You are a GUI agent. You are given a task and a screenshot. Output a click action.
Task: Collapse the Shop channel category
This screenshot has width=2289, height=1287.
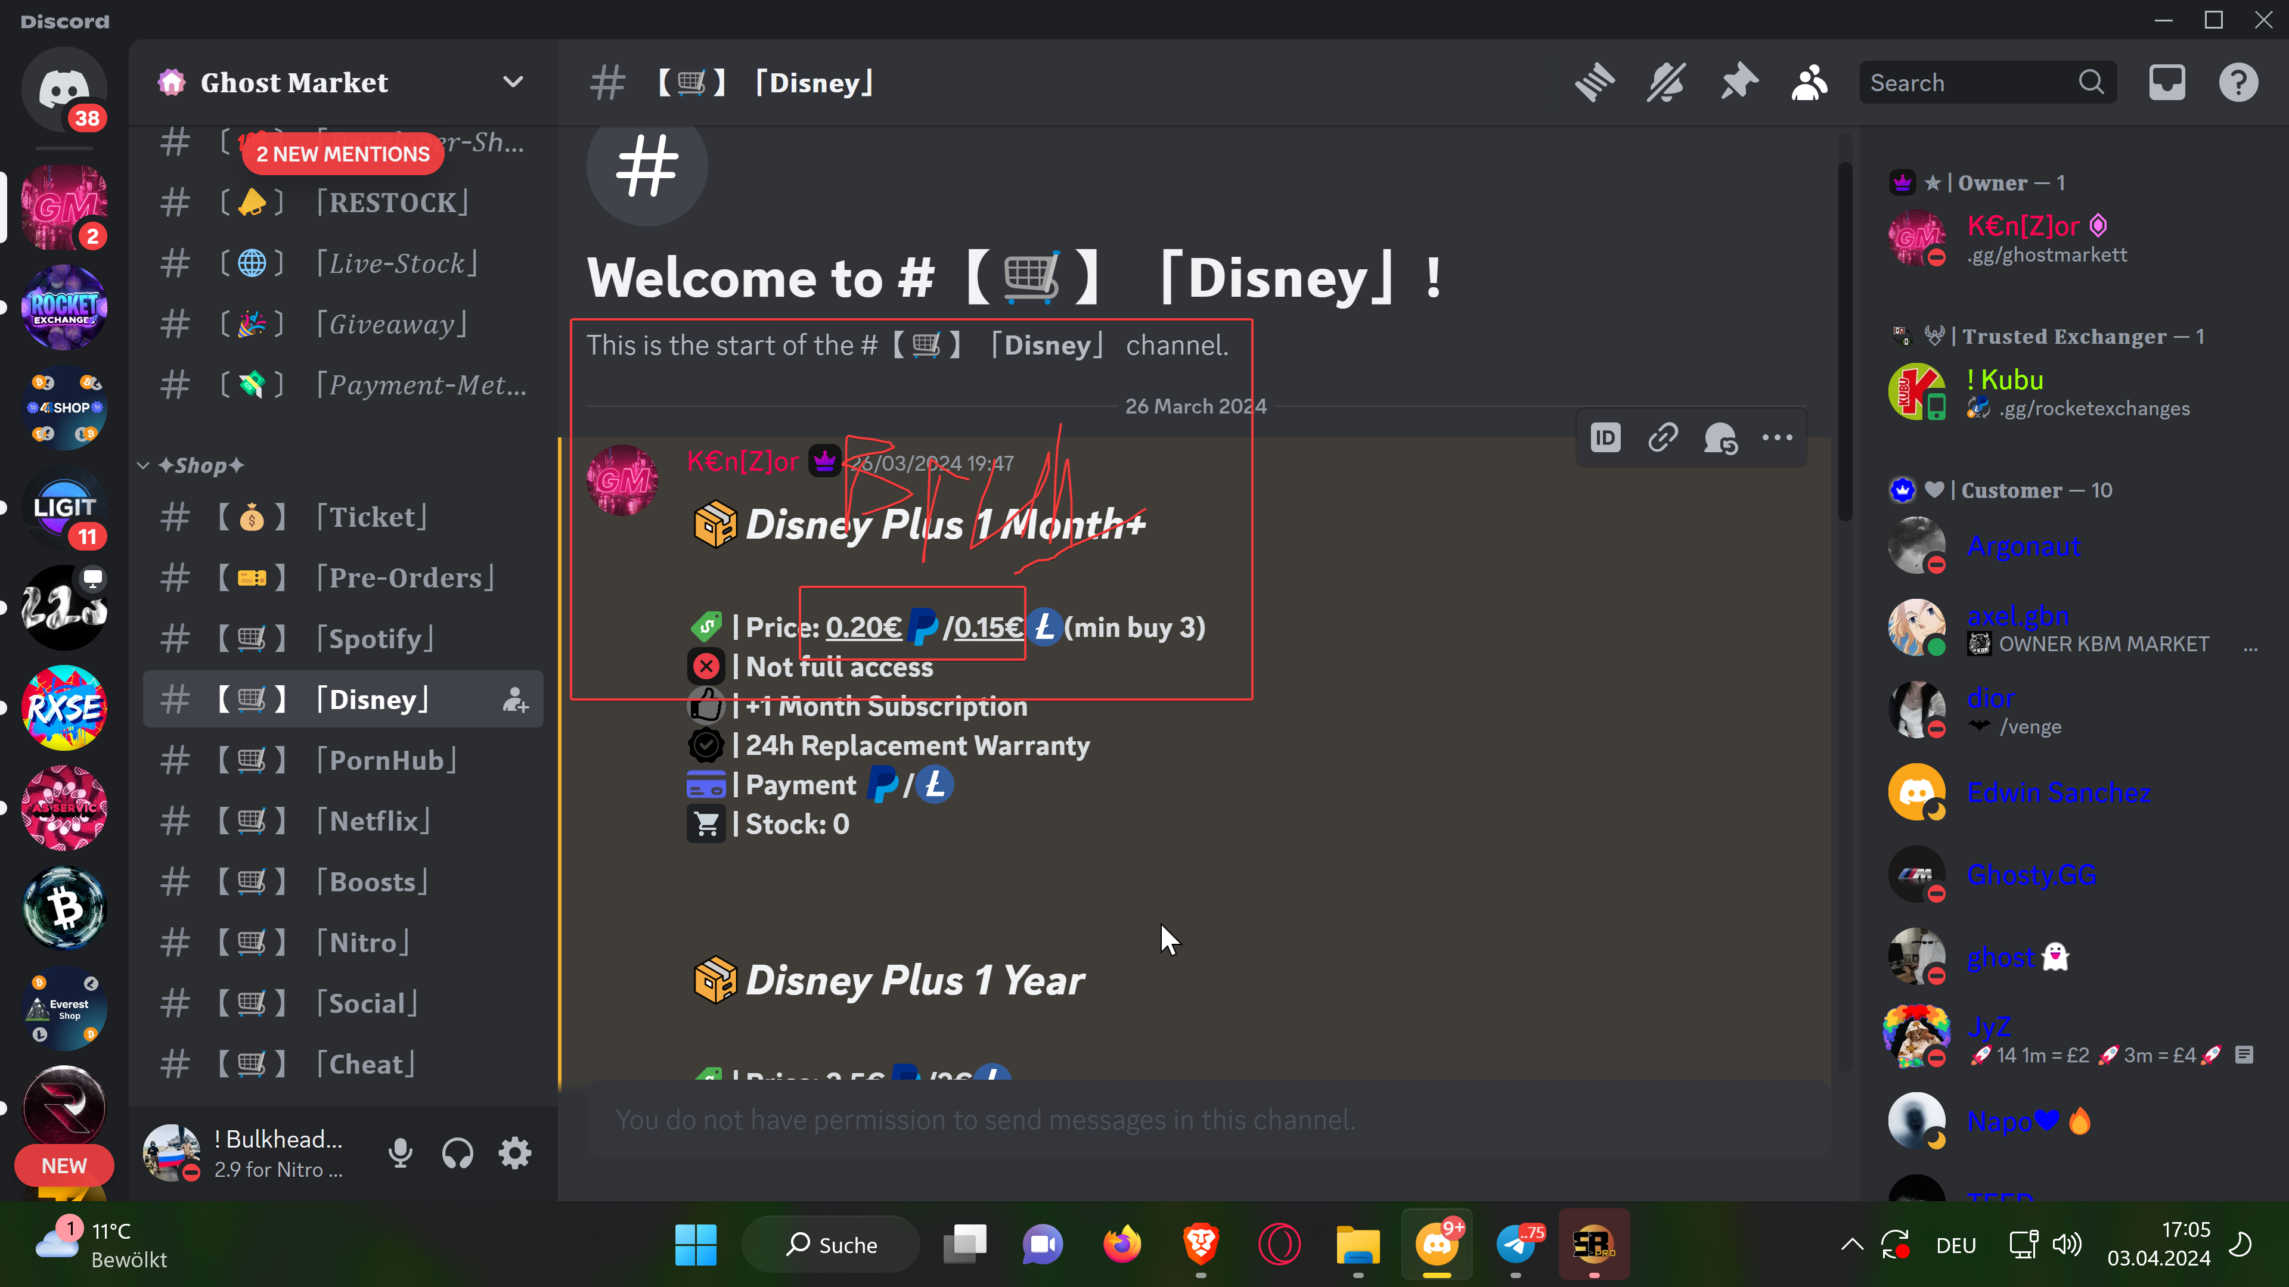(200, 465)
